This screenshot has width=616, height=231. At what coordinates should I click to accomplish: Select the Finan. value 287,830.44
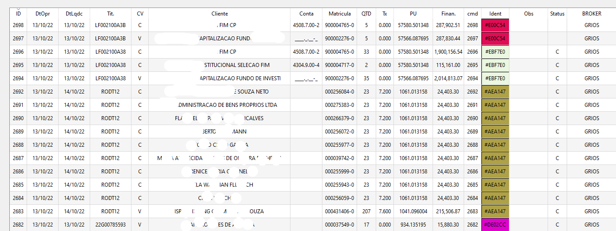pyautogui.click(x=448, y=39)
